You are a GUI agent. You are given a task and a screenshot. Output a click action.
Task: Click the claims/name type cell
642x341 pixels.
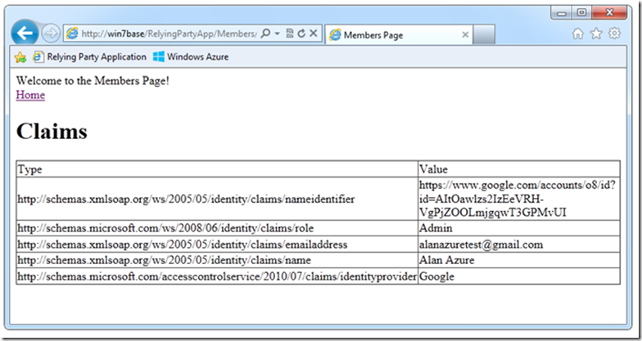point(217,260)
